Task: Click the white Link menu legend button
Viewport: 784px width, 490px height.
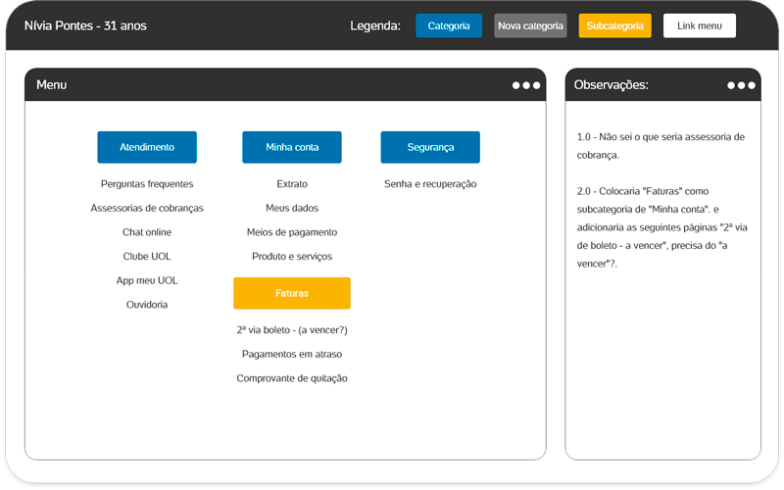Action: [700, 25]
